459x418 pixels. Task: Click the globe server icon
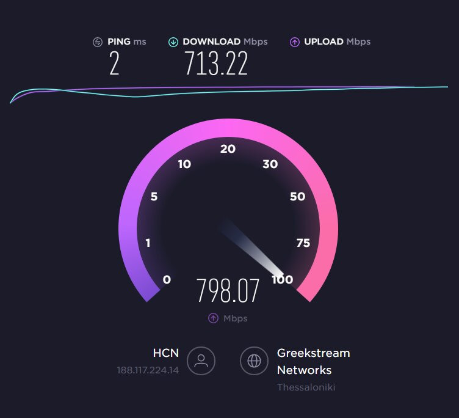(254, 361)
